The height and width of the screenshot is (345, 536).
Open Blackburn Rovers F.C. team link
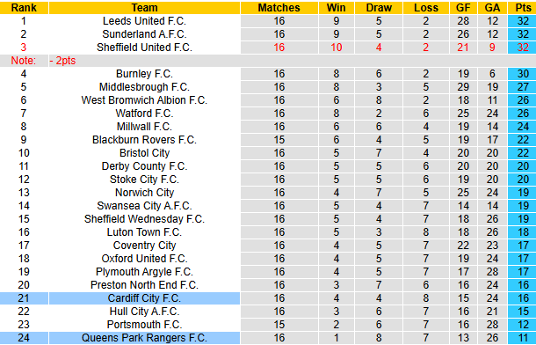[x=144, y=140]
